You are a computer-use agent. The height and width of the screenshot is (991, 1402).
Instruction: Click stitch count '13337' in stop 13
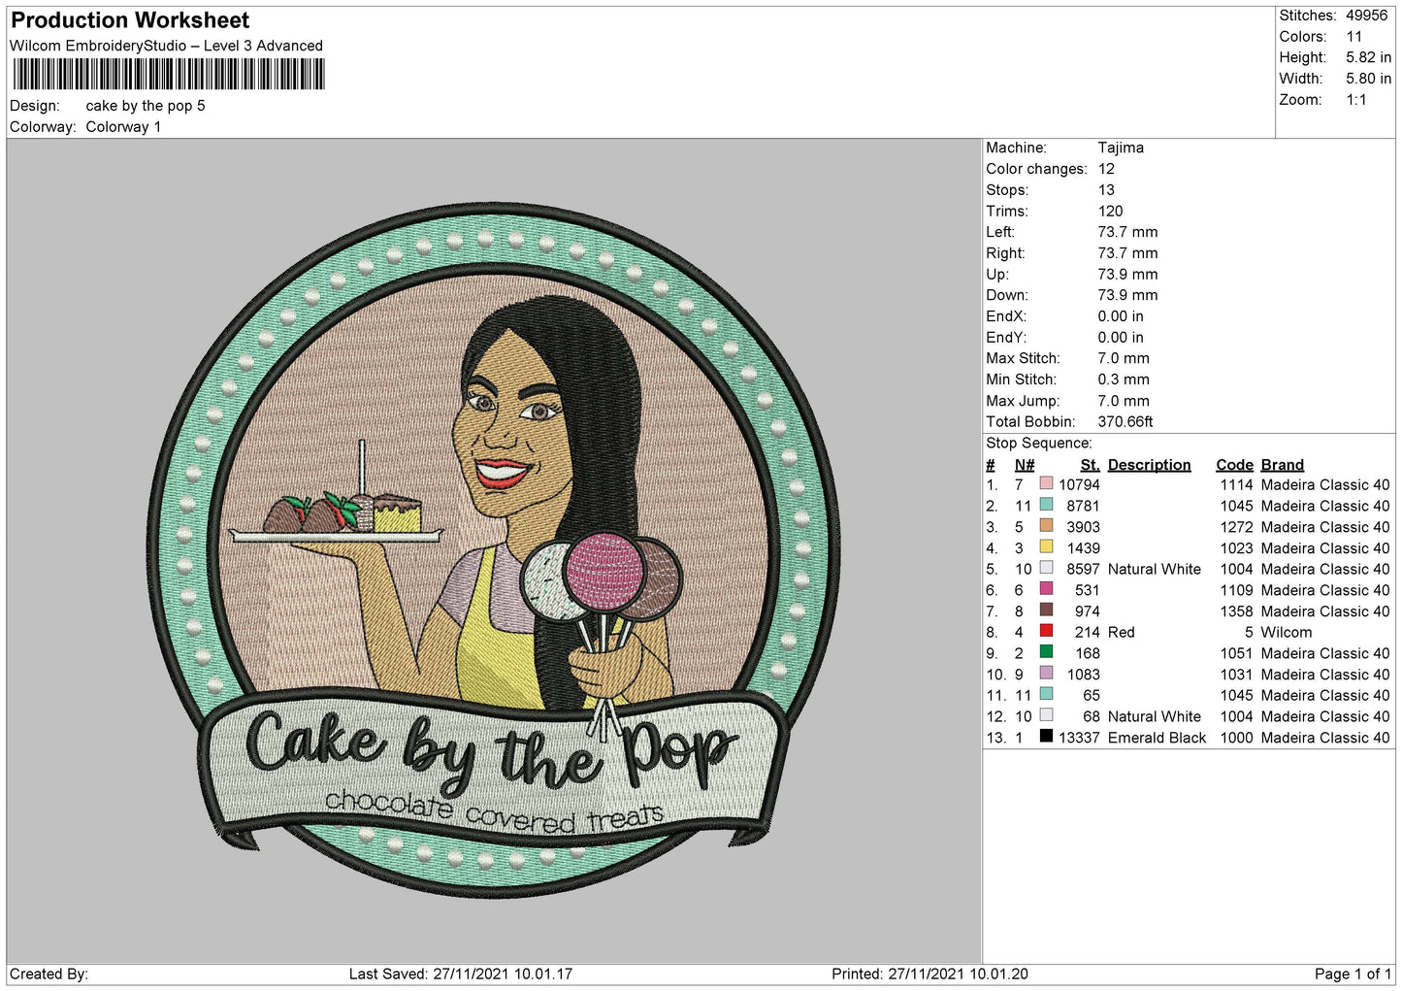1079,738
